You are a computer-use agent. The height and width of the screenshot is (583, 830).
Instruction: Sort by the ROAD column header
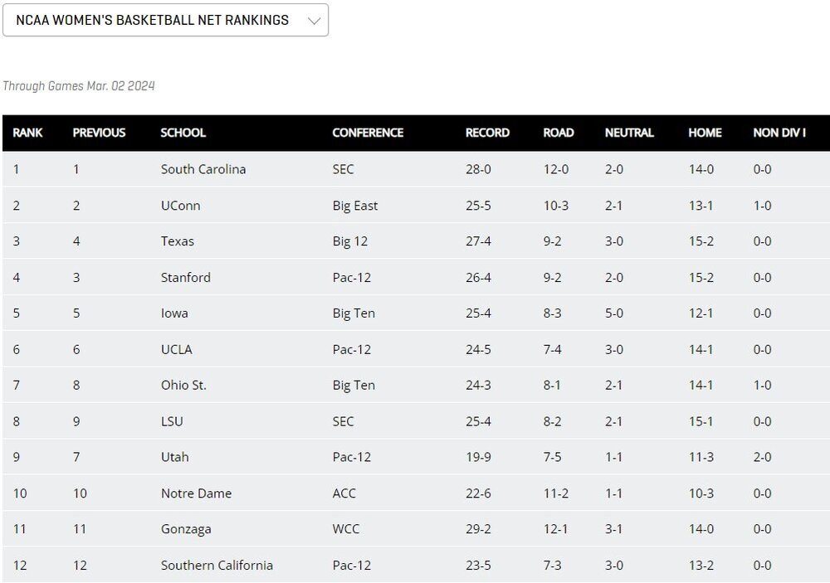(559, 133)
